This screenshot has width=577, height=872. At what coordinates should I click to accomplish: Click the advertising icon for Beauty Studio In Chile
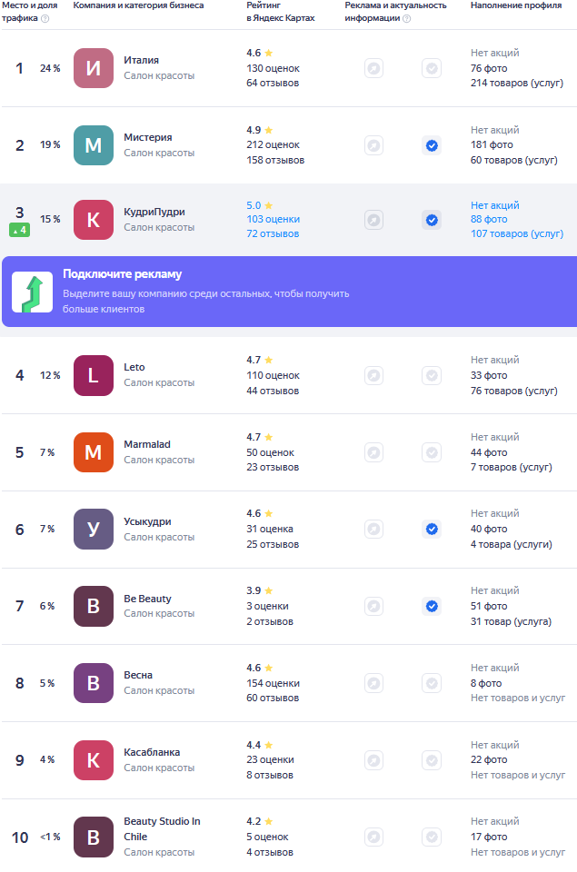pos(373,837)
